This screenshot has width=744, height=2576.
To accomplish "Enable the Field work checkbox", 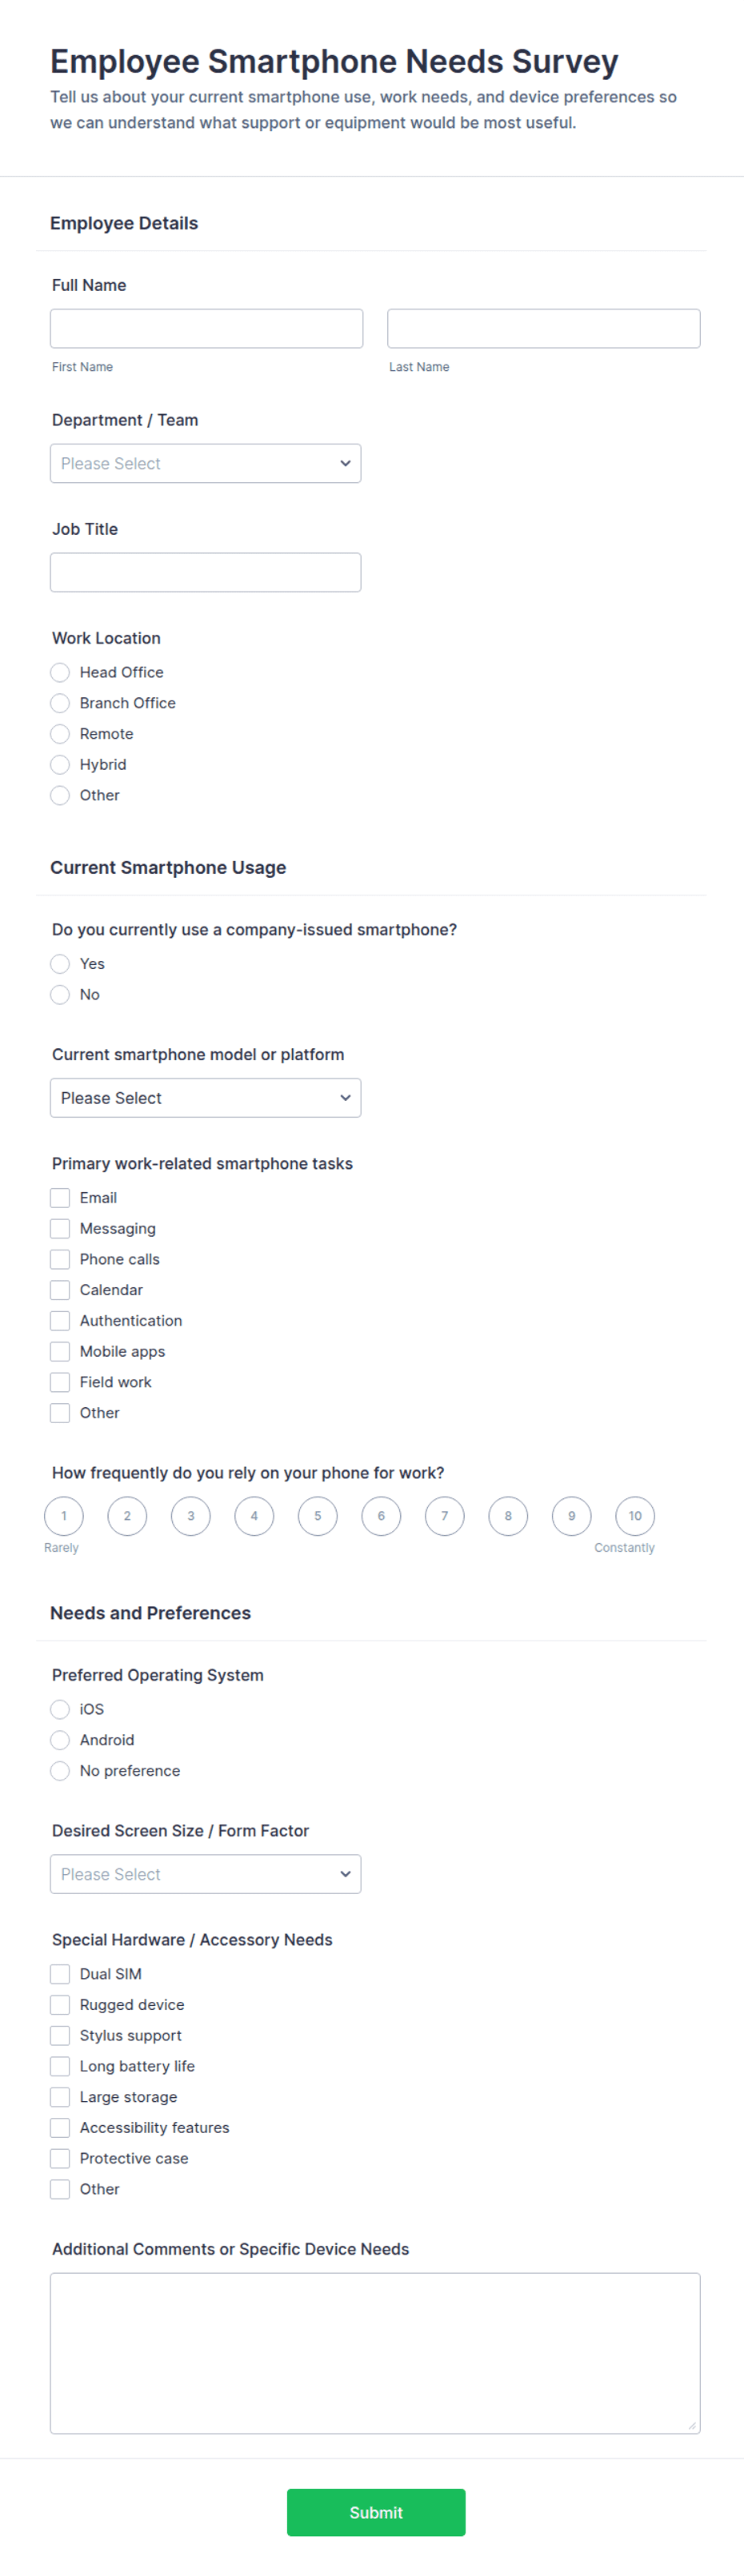I will pos(60,1381).
